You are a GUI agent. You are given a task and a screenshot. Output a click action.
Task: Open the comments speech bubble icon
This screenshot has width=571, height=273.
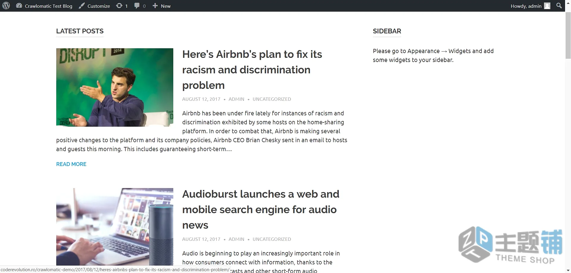[x=137, y=6]
